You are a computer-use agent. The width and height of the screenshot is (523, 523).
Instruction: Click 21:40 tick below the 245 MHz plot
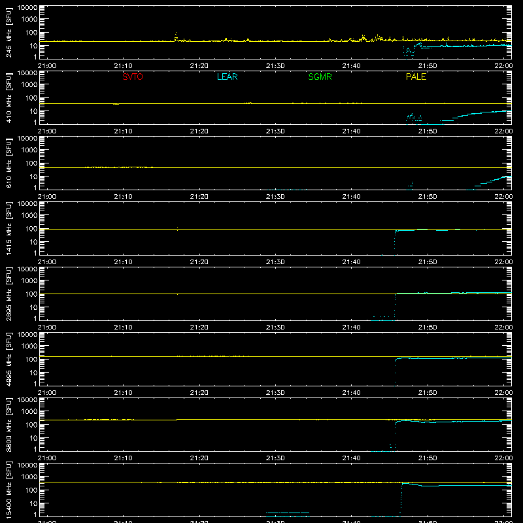[x=351, y=66]
